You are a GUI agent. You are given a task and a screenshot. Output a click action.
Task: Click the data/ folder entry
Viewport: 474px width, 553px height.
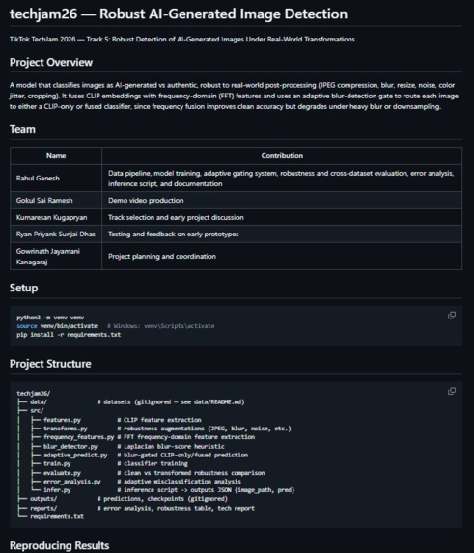pos(39,402)
